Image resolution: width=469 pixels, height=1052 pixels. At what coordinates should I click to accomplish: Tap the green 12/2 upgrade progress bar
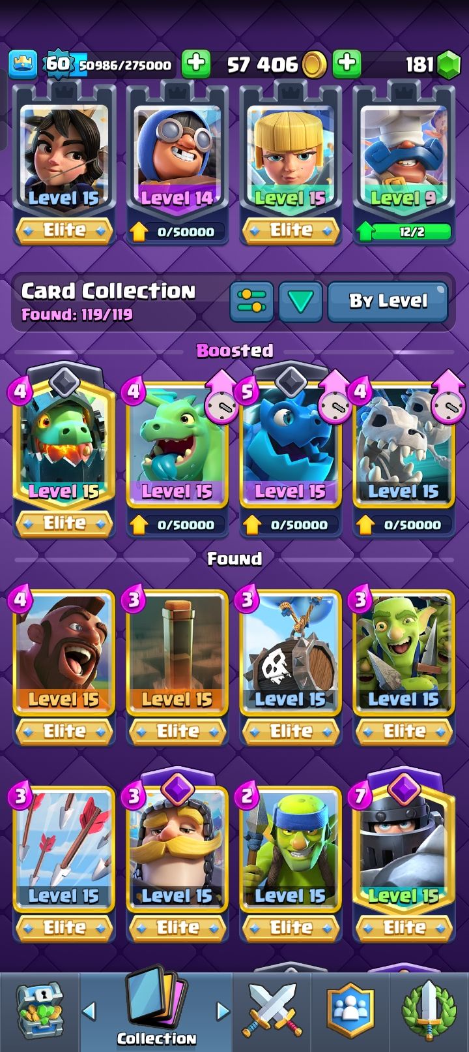tap(404, 232)
